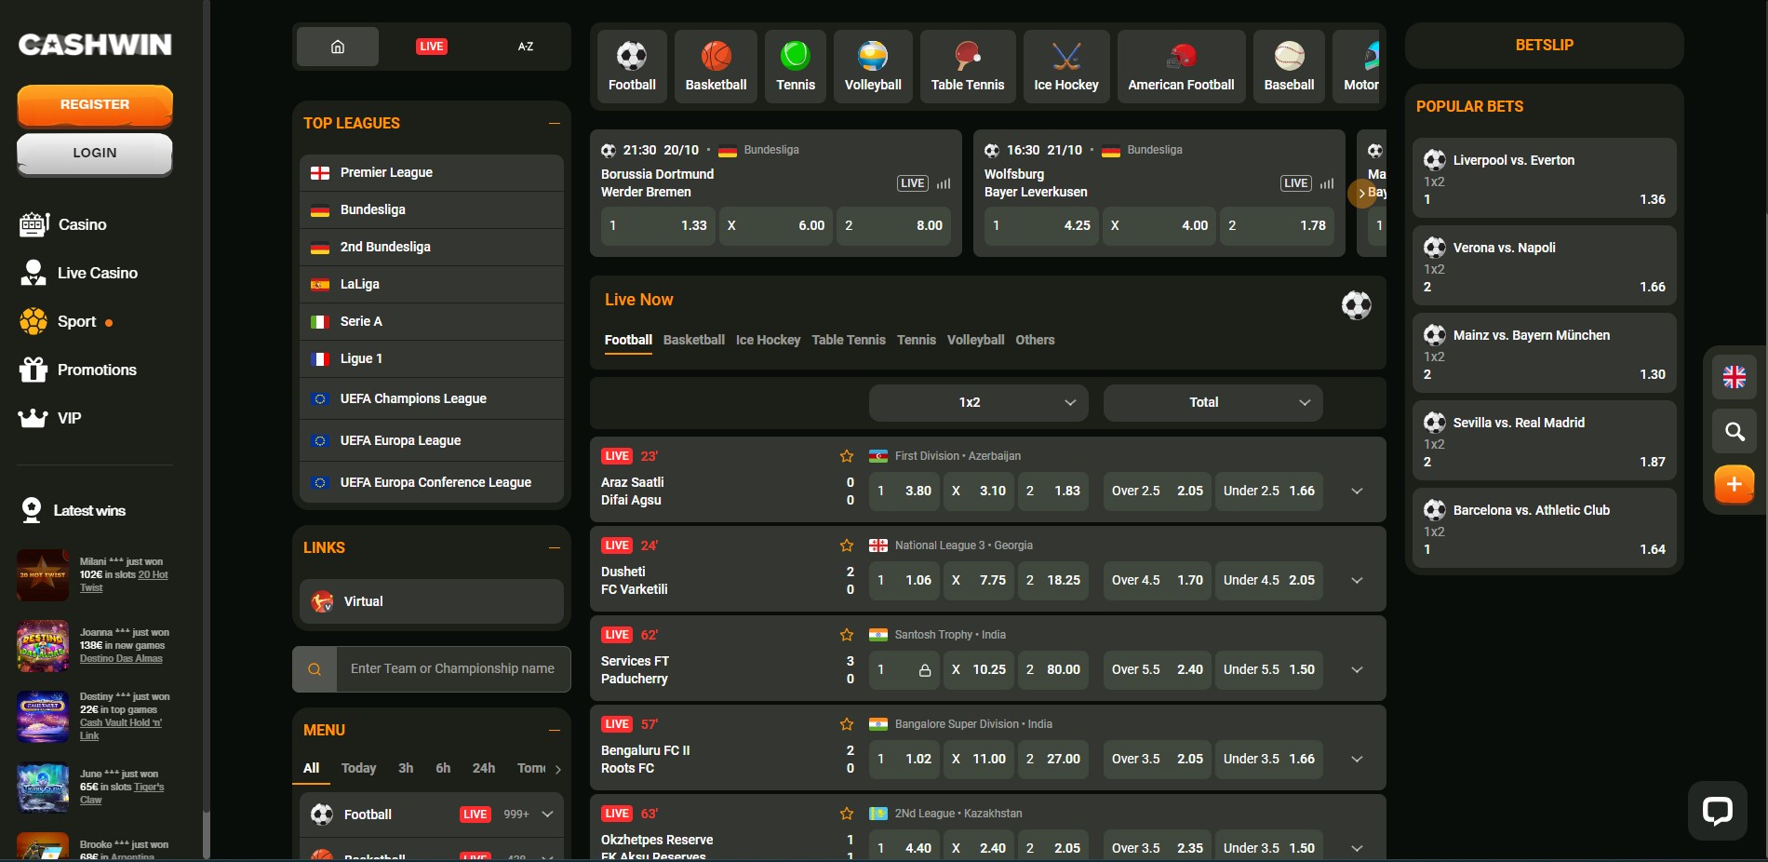1768x862 pixels.
Task: Select the Baseball sport icon
Action: [x=1289, y=66]
